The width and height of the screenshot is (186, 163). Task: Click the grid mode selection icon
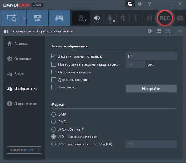tap(6, 31)
